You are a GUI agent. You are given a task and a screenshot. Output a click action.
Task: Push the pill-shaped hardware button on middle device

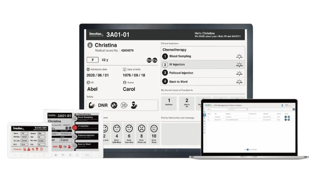87,155
